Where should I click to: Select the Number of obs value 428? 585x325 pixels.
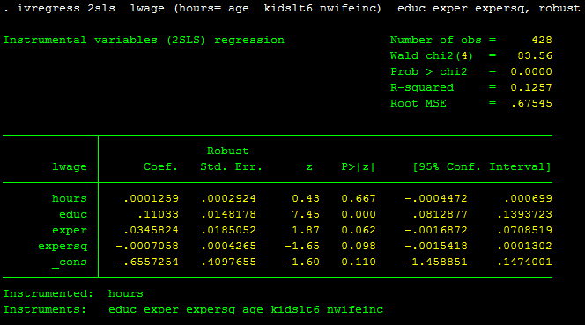pyautogui.click(x=542, y=40)
